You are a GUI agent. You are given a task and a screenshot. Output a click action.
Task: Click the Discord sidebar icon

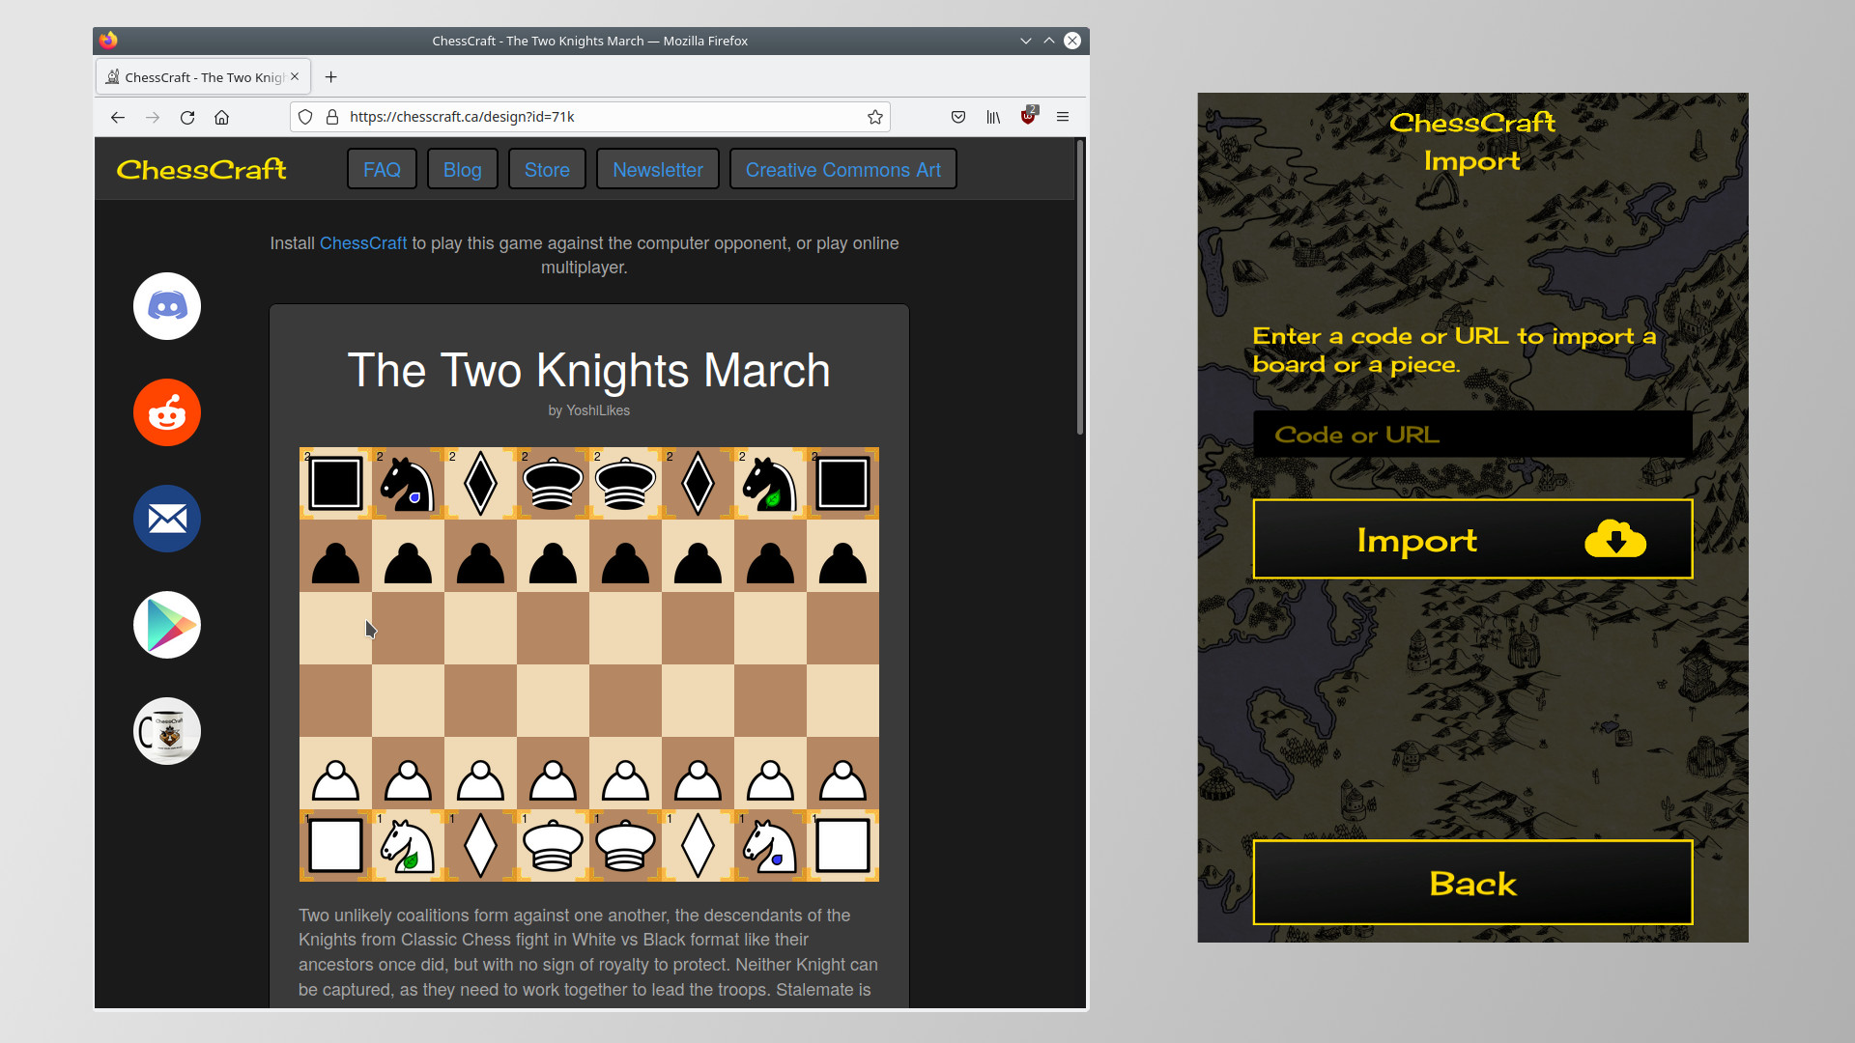tap(166, 306)
